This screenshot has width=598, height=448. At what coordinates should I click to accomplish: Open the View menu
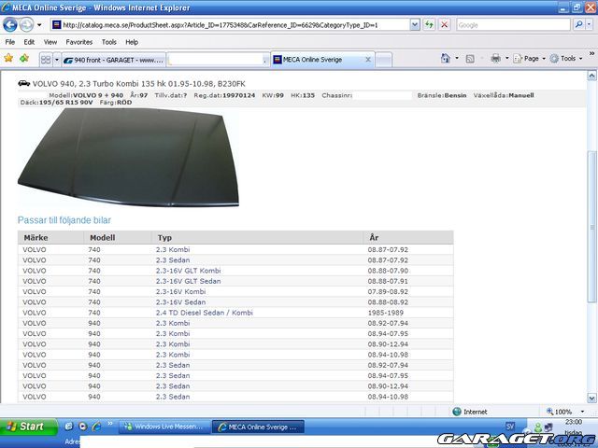[50, 42]
